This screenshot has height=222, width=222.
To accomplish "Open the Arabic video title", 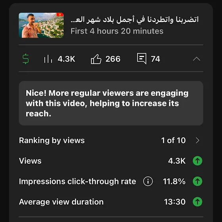I will coord(134,19).
